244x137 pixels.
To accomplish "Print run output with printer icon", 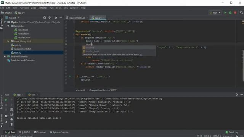I will (12, 119).
